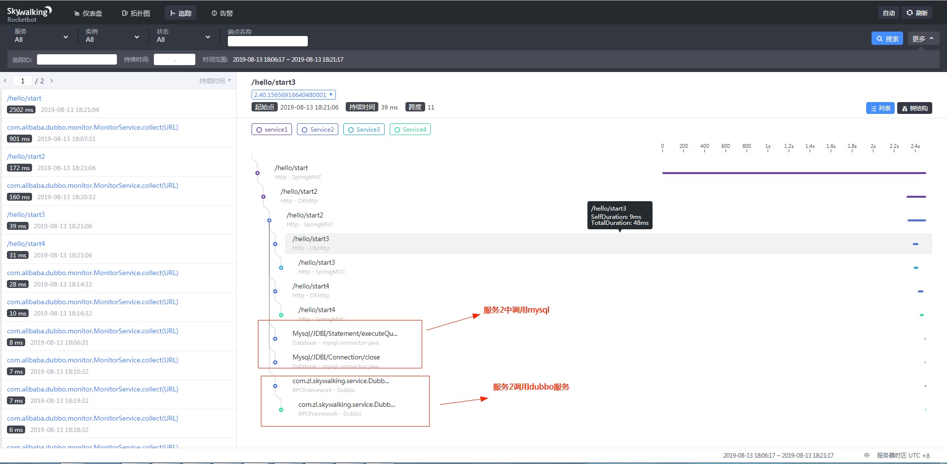
Task: Toggle the Service4 legend filter
Action: click(x=410, y=130)
